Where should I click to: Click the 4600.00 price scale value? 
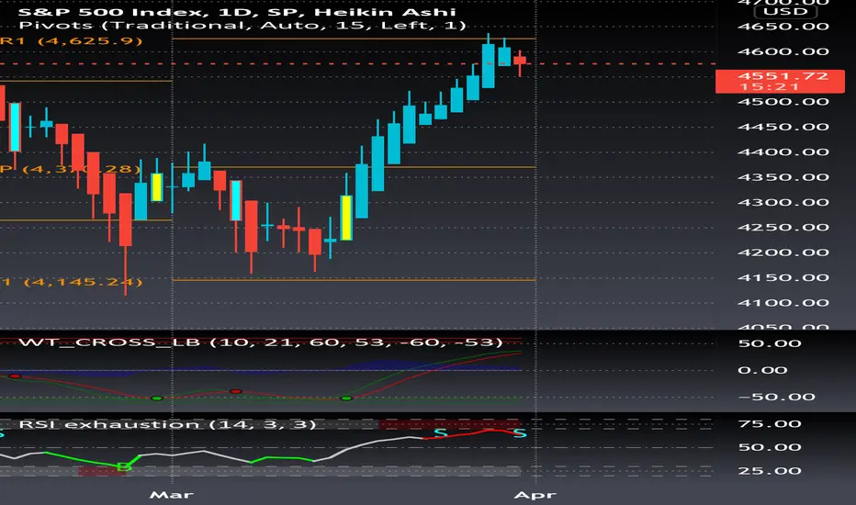click(x=783, y=51)
